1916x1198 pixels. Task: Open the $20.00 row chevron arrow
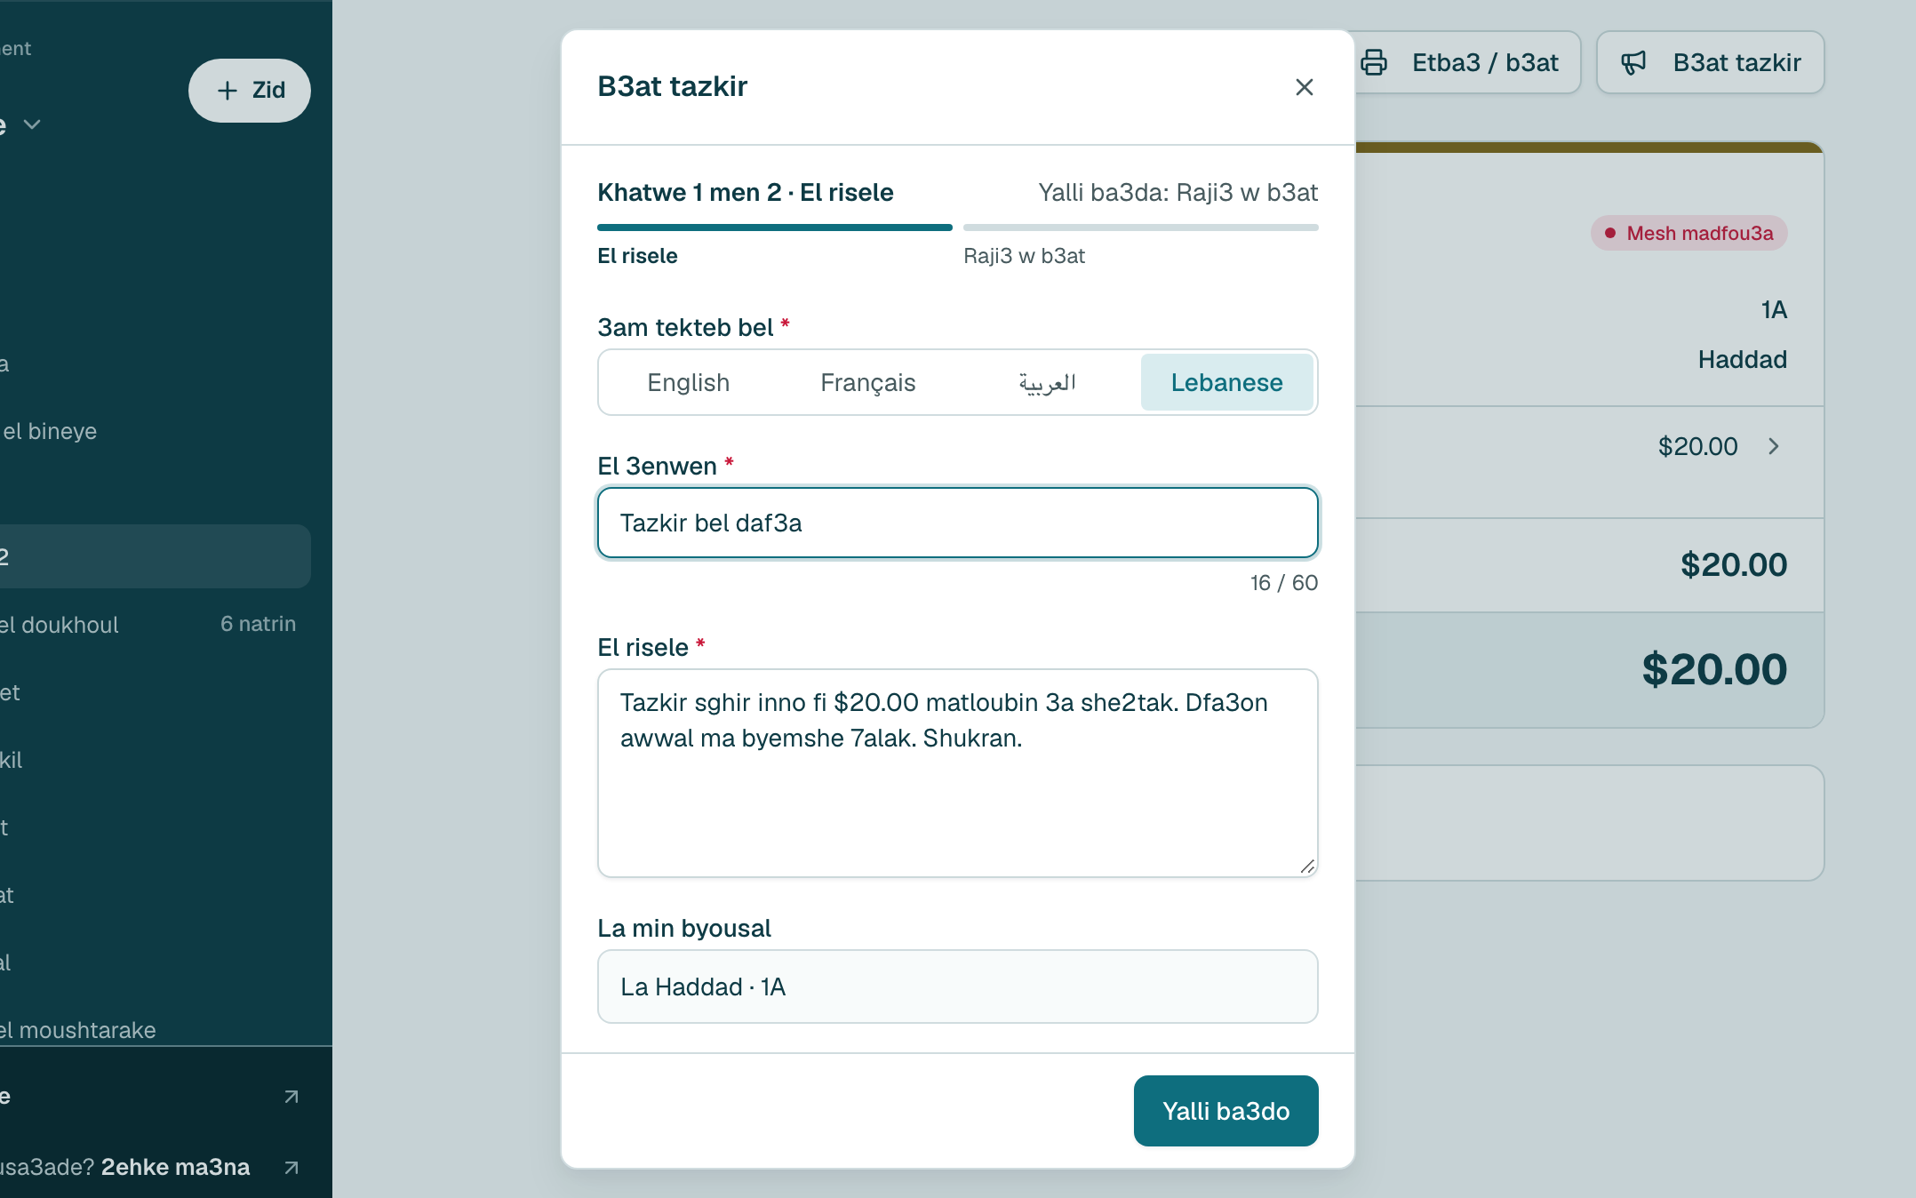[1774, 446]
